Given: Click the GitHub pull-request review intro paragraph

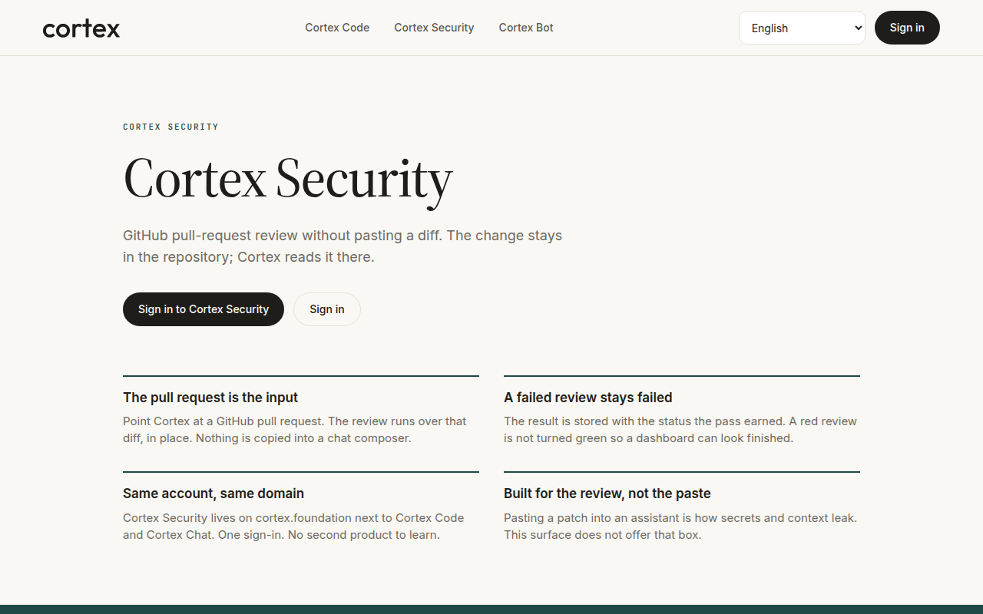Looking at the screenshot, I should pos(343,246).
